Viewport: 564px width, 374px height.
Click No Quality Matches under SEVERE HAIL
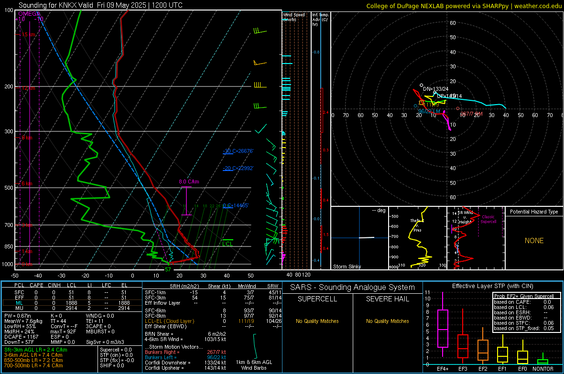click(387, 321)
